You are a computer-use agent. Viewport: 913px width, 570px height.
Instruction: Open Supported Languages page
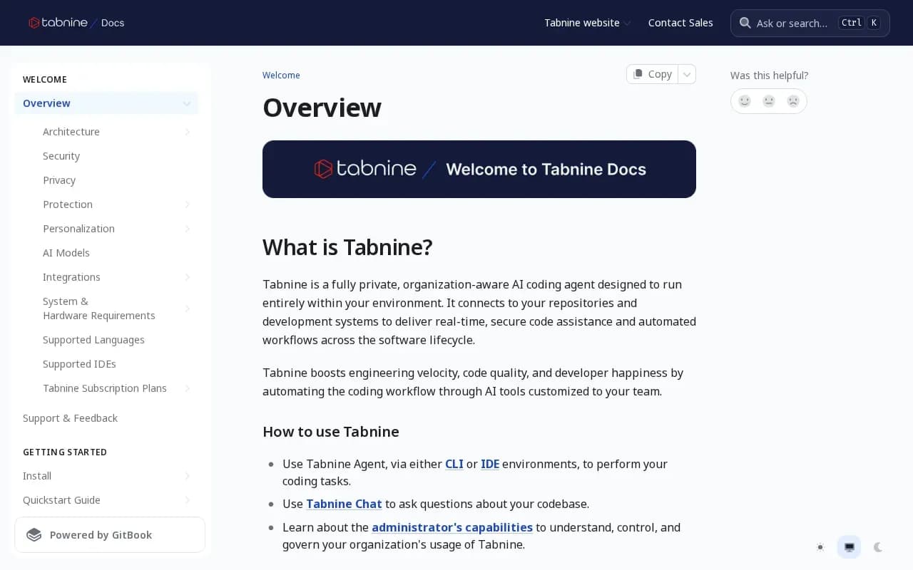(x=93, y=340)
